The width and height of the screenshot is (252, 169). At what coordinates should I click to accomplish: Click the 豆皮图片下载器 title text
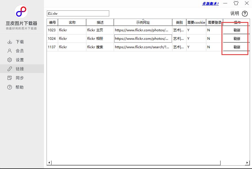(x=21, y=23)
